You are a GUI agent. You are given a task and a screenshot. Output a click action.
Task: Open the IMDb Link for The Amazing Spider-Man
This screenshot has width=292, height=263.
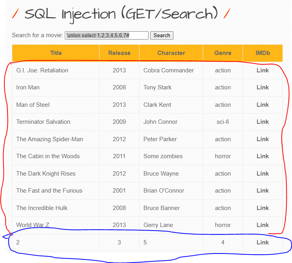click(263, 139)
